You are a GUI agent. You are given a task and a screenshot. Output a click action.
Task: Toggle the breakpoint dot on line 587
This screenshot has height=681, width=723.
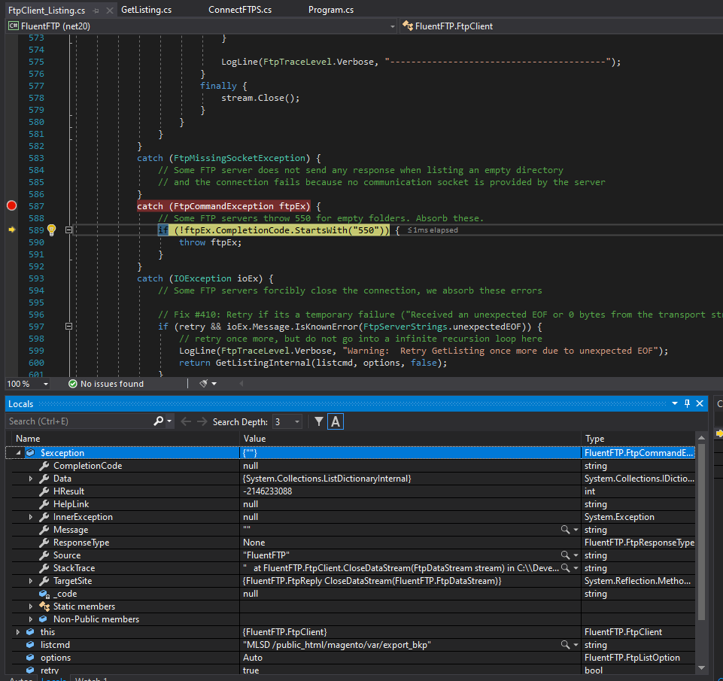click(x=11, y=205)
